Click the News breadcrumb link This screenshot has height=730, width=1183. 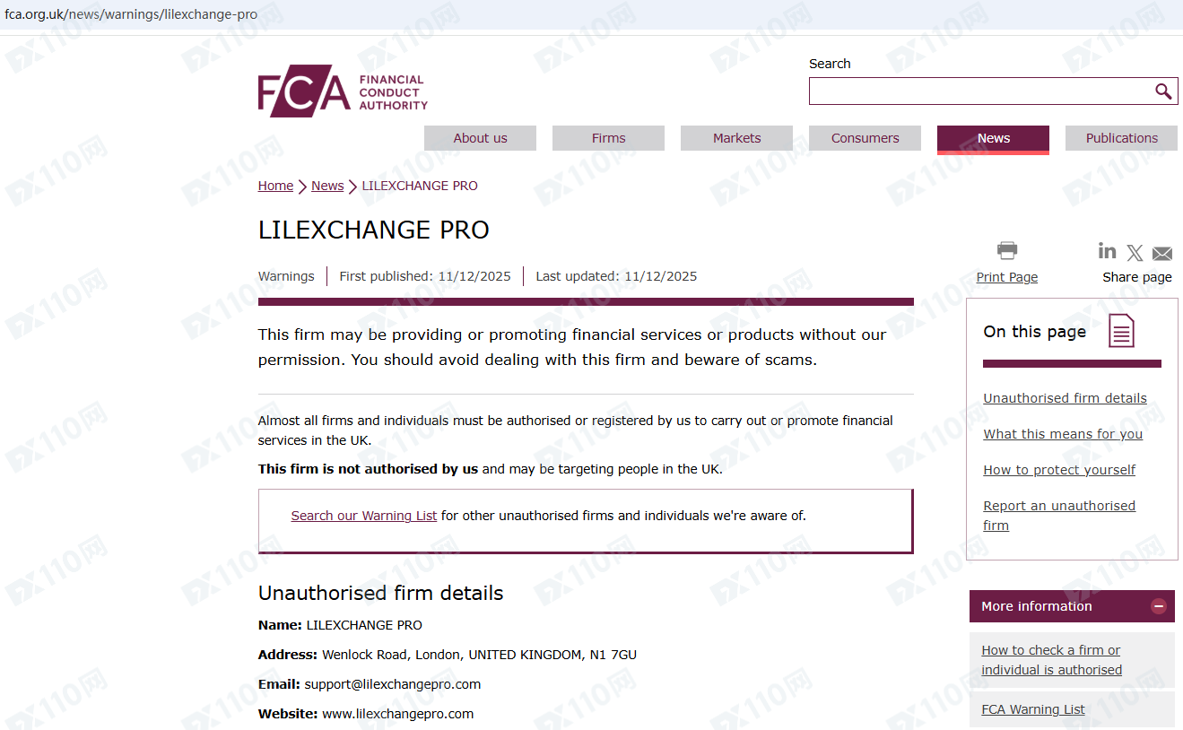coord(327,186)
